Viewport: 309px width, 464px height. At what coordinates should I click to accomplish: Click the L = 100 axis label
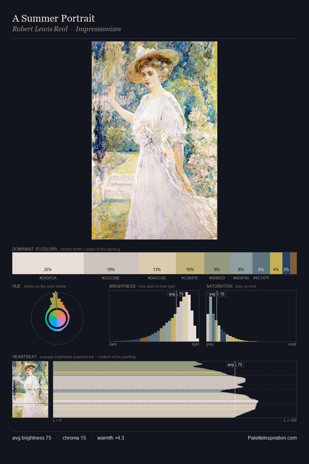click(x=290, y=420)
